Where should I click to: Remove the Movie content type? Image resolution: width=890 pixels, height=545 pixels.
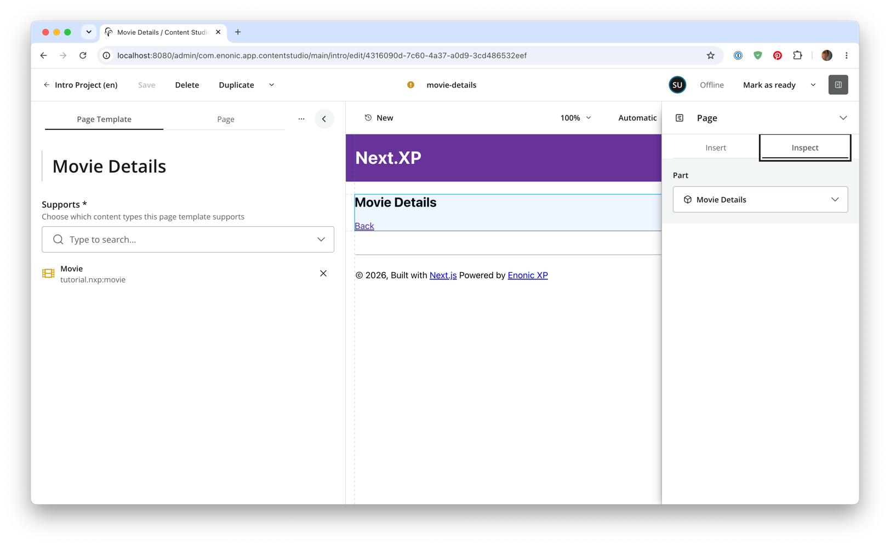[x=323, y=273]
